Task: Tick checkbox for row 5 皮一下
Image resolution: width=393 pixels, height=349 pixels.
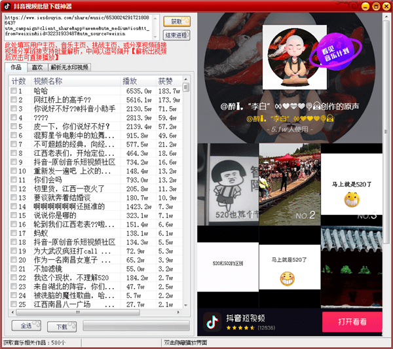Action: pos(14,126)
